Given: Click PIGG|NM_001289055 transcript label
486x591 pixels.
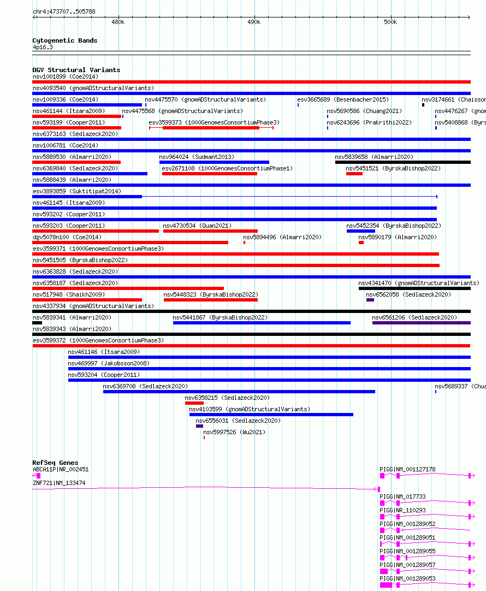Looking at the screenshot, I should pos(407,552).
